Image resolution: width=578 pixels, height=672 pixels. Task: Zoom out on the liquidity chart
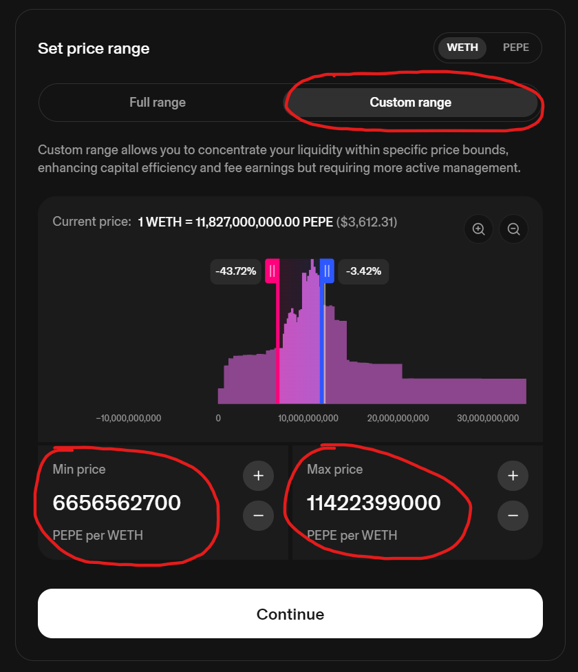tap(513, 229)
